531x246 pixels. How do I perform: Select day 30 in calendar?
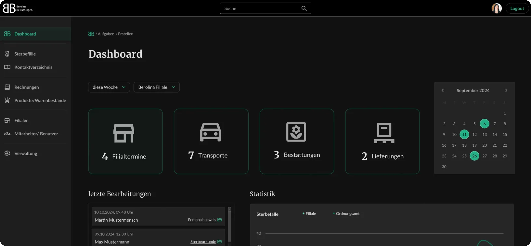point(444,166)
